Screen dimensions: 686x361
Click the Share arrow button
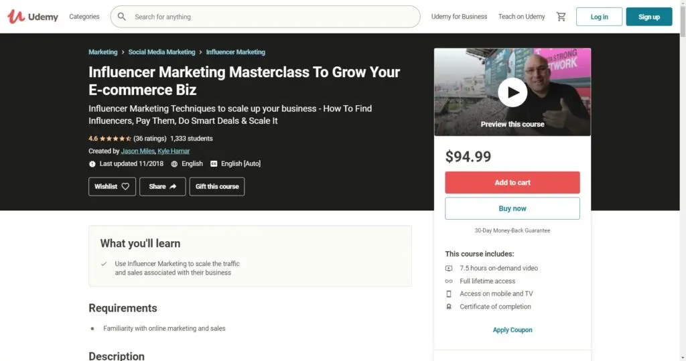pyautogui.click(x=162, y=186)
